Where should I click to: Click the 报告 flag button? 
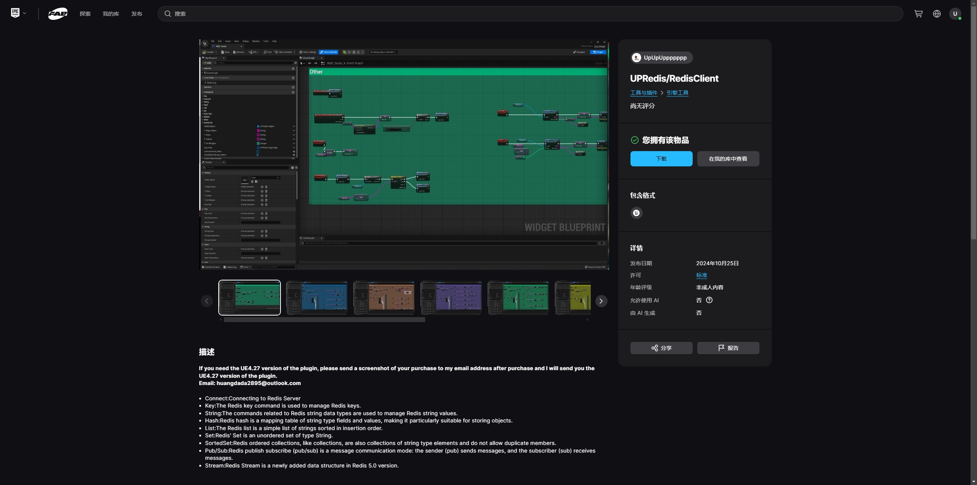tap(728, 348)
